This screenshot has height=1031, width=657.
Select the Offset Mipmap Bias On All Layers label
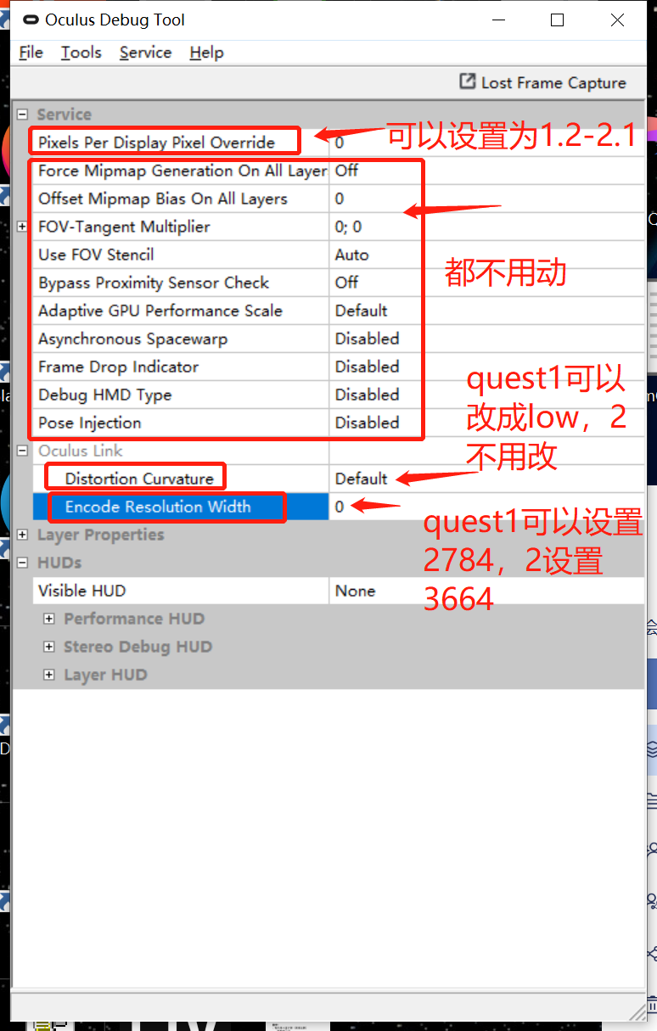163,199
